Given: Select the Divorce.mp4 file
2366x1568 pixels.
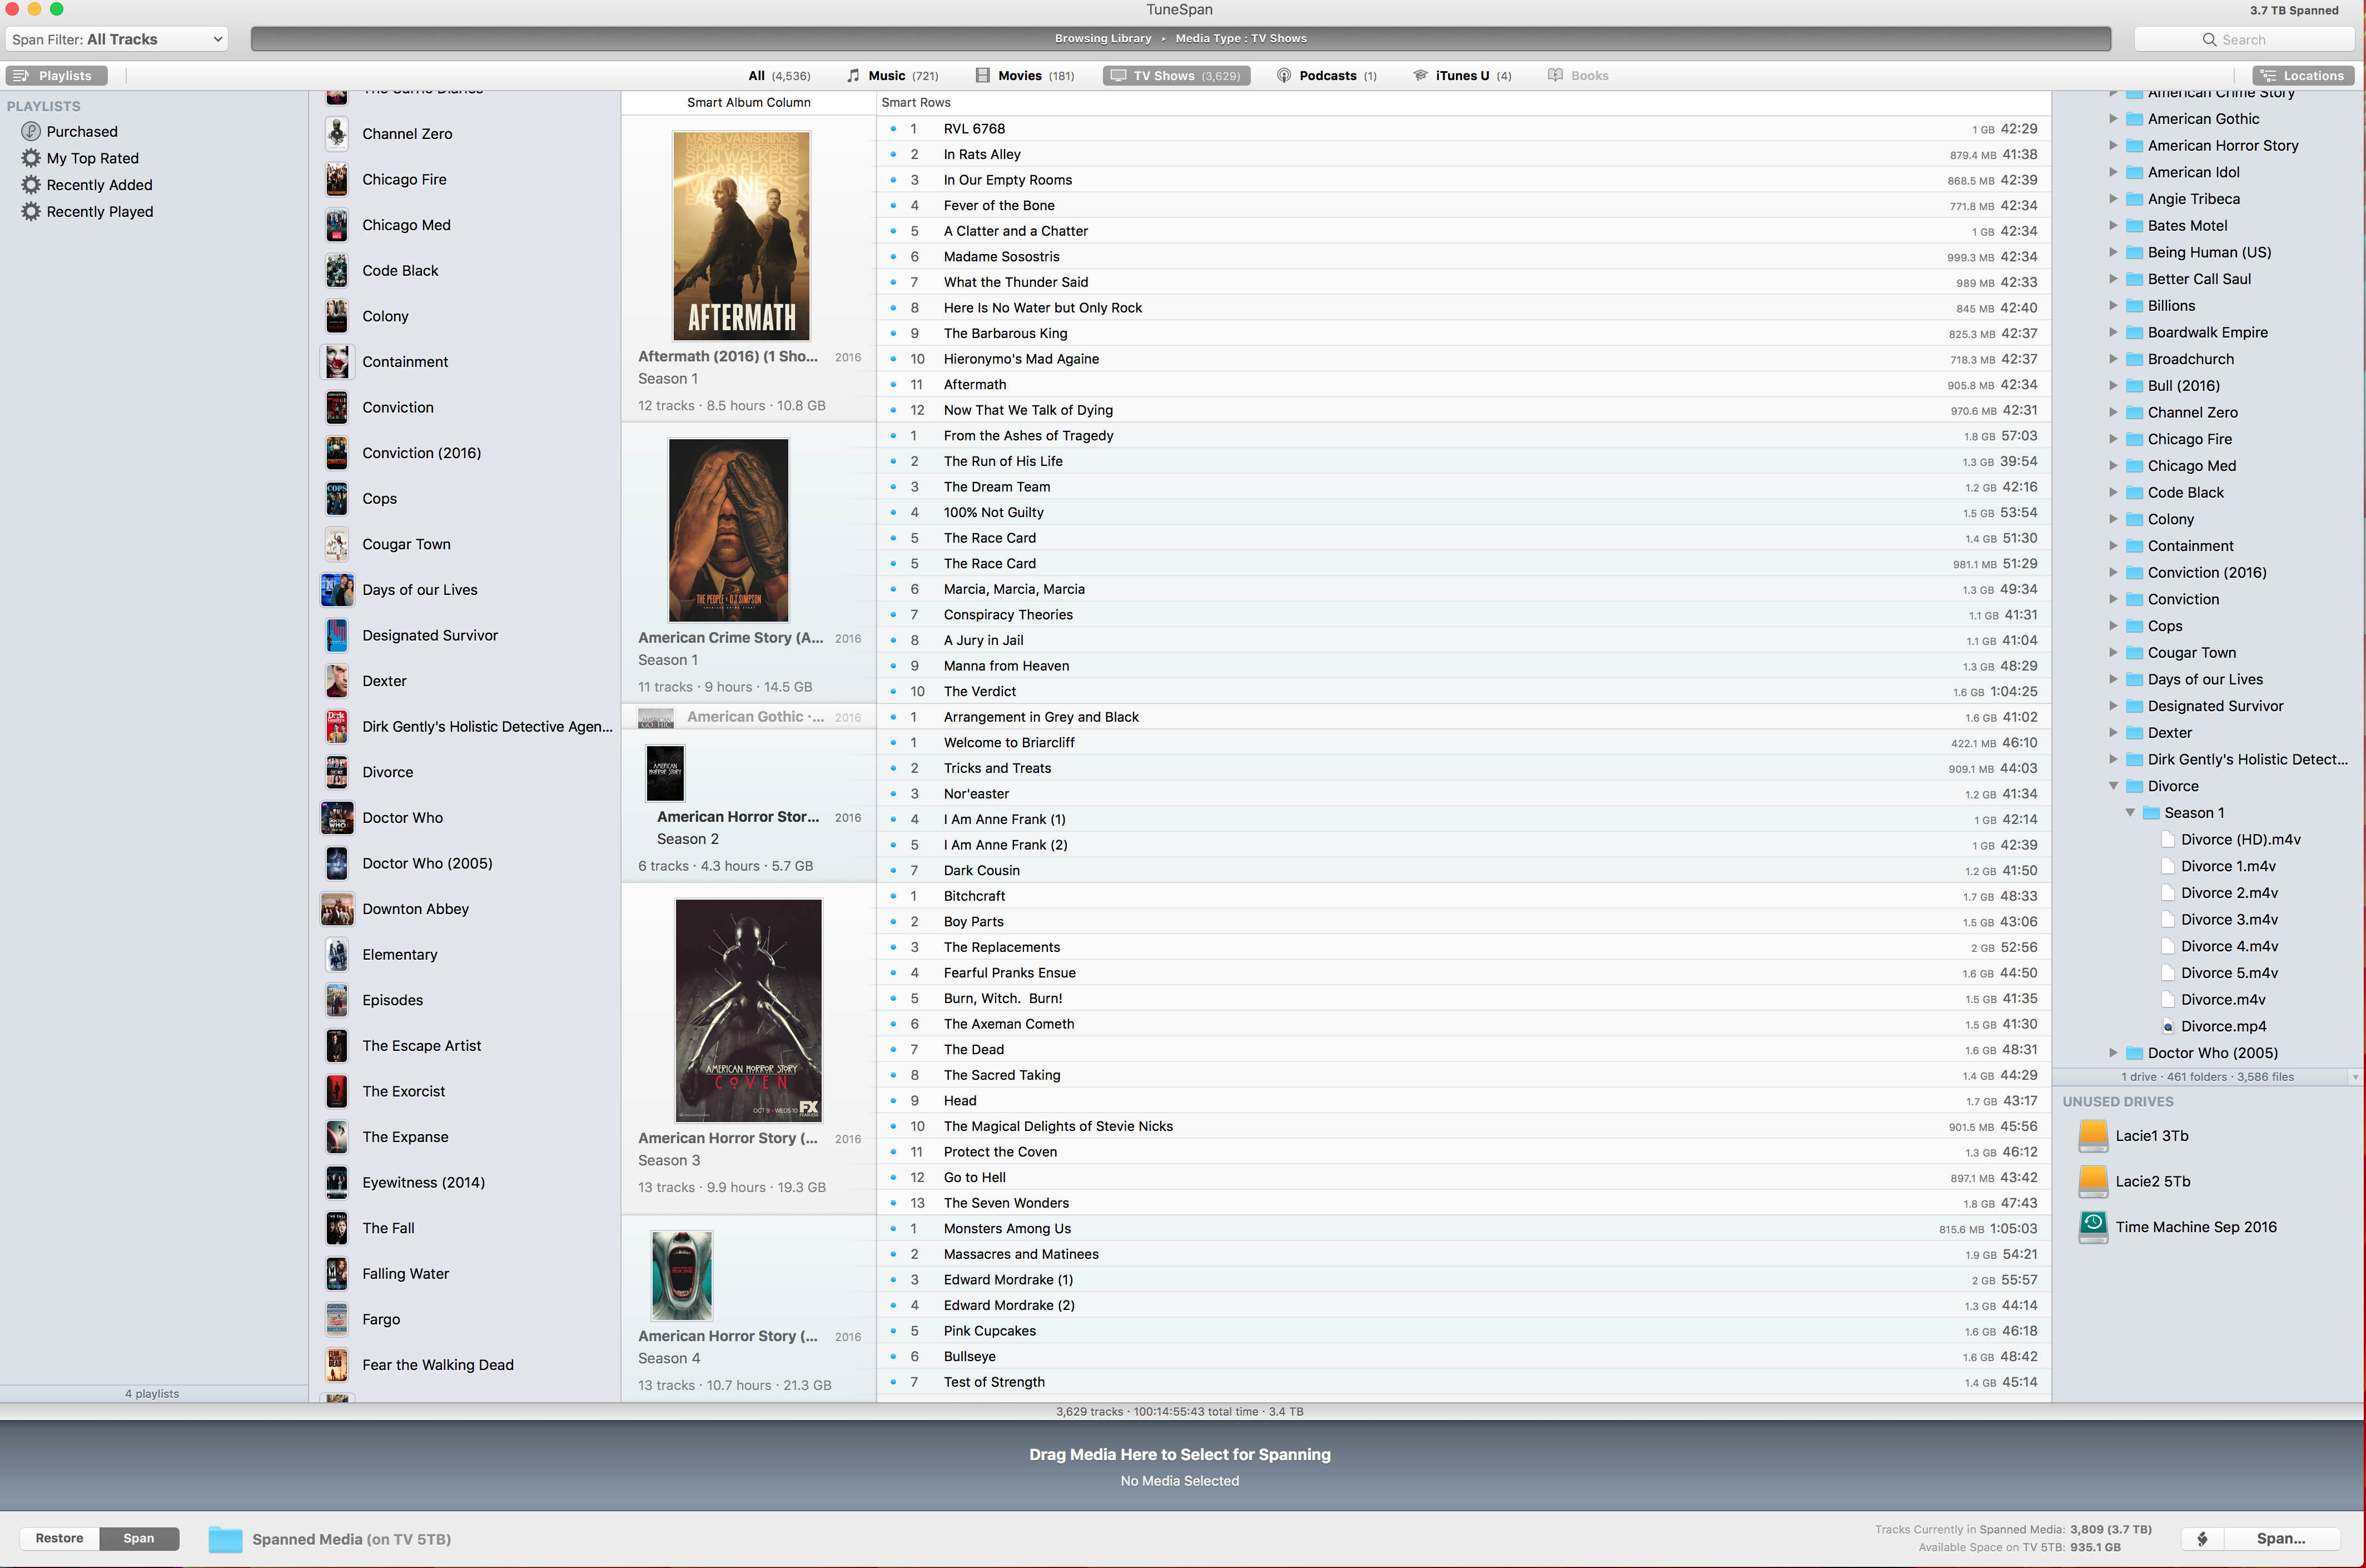Looking at the screenshot, I should [2223, 1026].
